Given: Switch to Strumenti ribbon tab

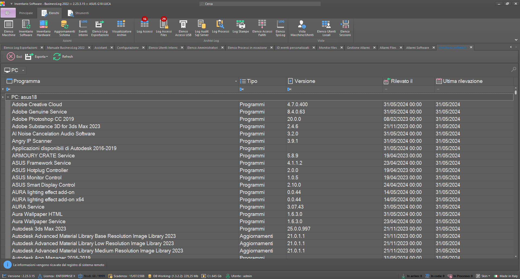Looking at the screenshot, I should pos(78,13).
